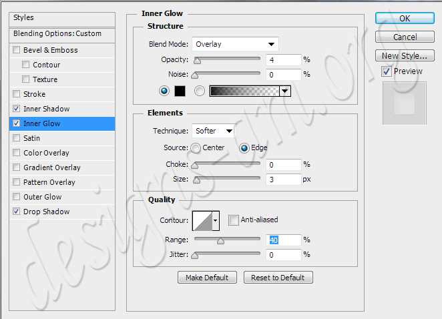Click the Choke value field
Image resolution: width=442 pixels, height=319 pixels.
[x=284, y=165]
